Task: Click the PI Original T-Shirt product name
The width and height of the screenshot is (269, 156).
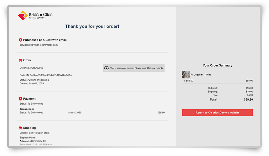Action: click(200, 75)
